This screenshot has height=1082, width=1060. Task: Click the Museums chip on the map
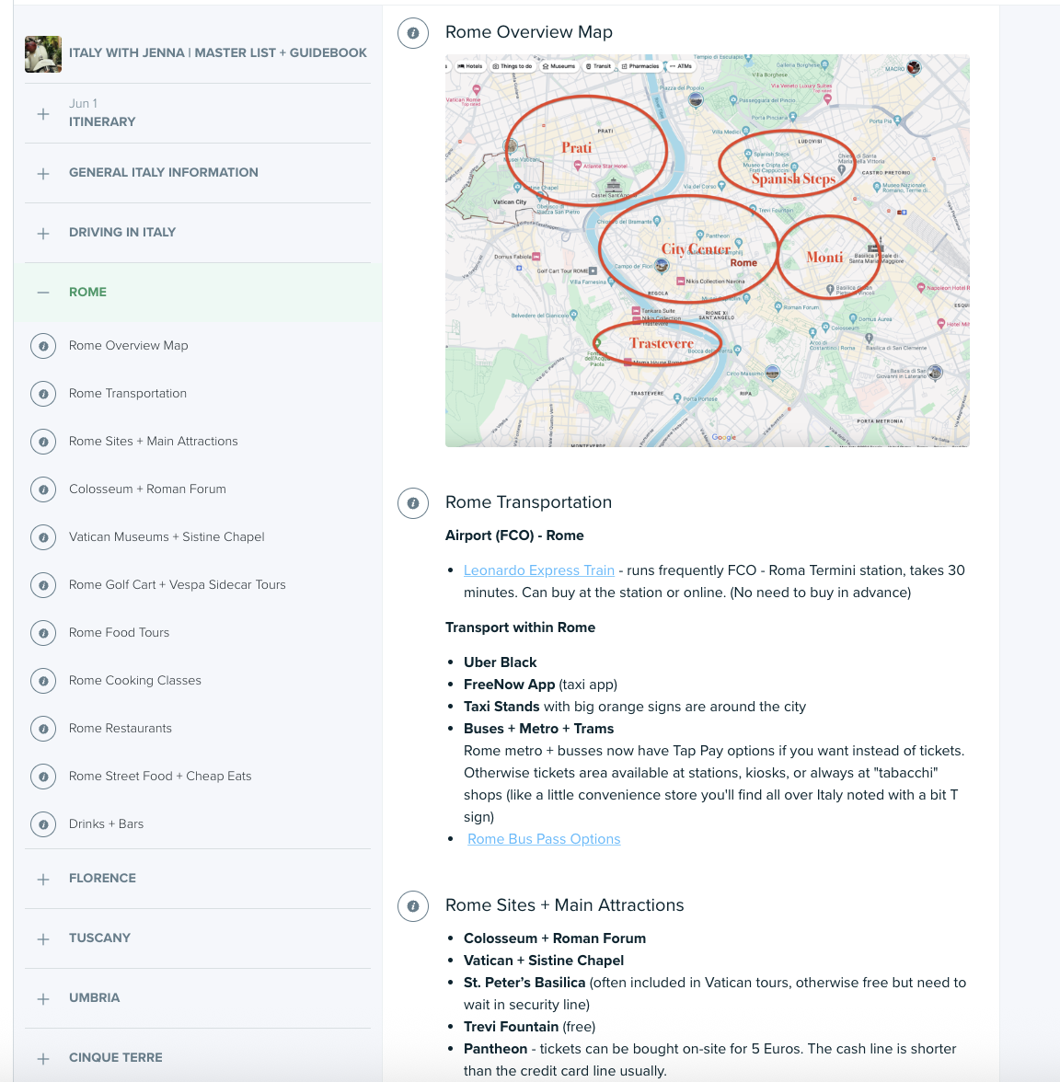point(559,66)
